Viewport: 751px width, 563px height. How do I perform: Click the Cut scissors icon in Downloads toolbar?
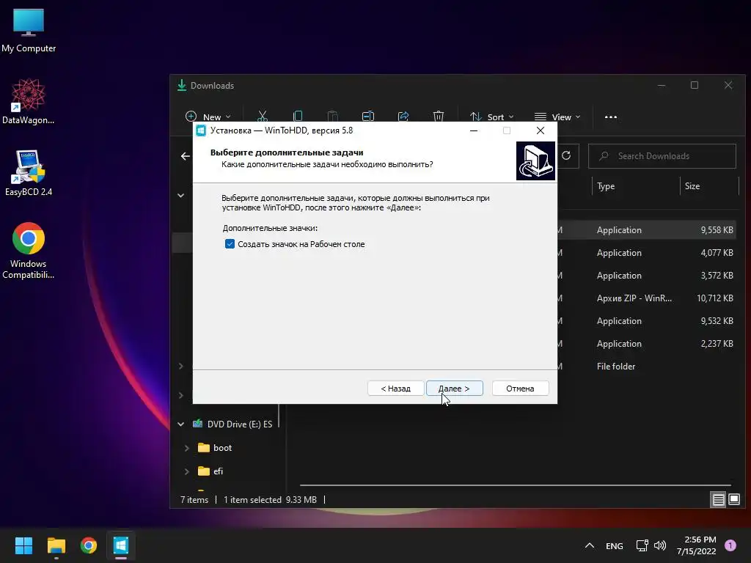(262, 117)
